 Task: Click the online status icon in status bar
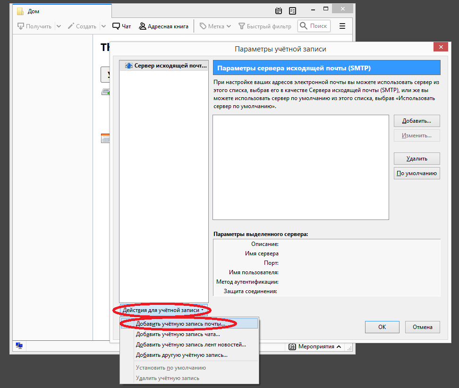19,346
